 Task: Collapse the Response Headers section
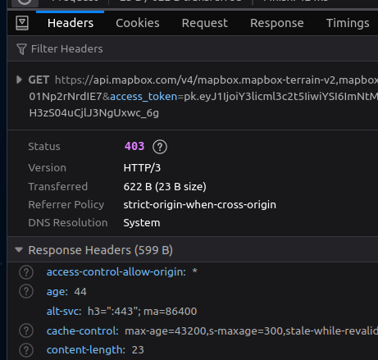pyautogui.click(x=19, y=250)
